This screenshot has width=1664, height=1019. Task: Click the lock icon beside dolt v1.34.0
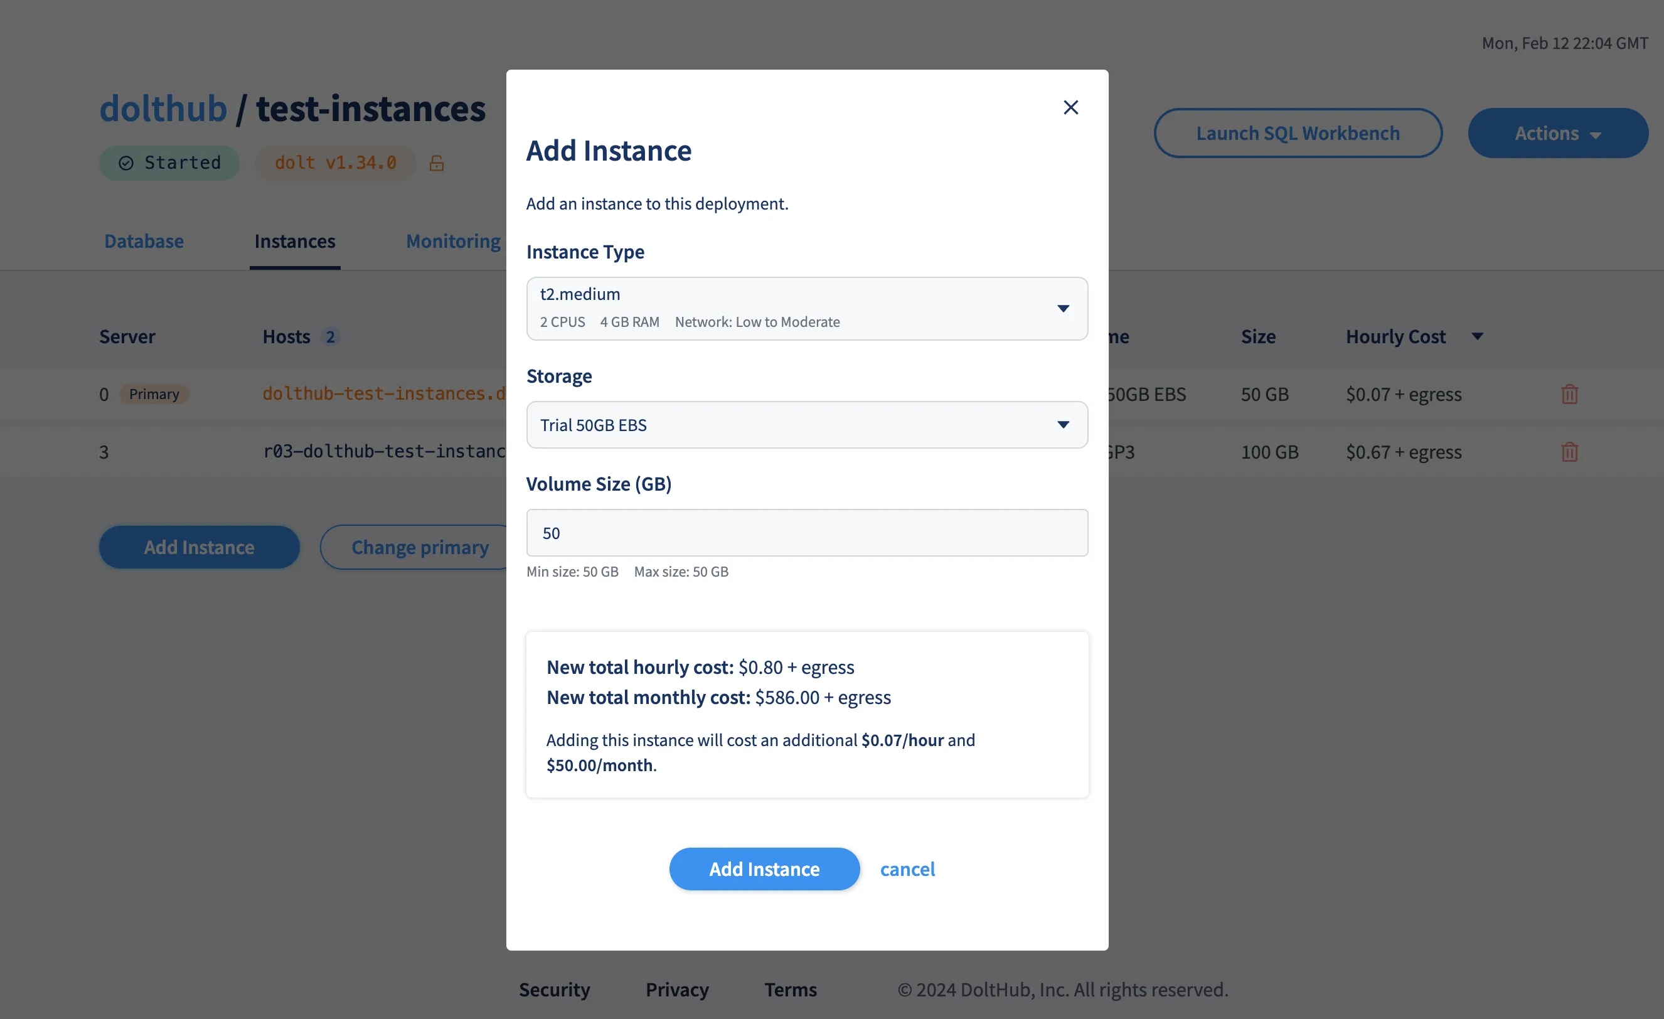[436, 163]
